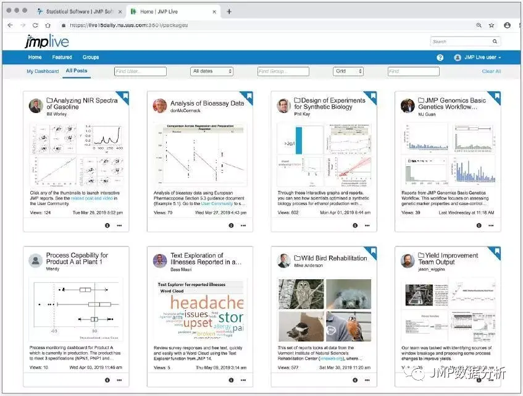Expand the JMP Live user menu
Viewport: 523px width, 396px height.
(x=478, y=57)
